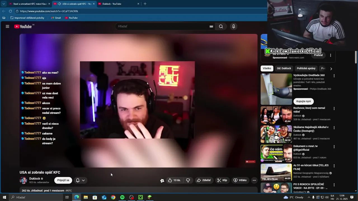
Task: Click the Pripojiť sa join button
Action: click(x=63, y=180)
